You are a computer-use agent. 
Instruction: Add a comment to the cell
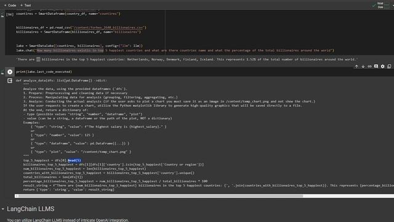pyautogui.click(x=376, y=67)
